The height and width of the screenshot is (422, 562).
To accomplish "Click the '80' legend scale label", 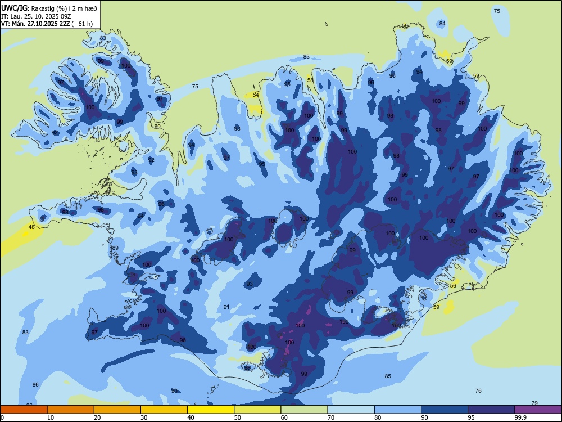I will click(x=378, y=417).
